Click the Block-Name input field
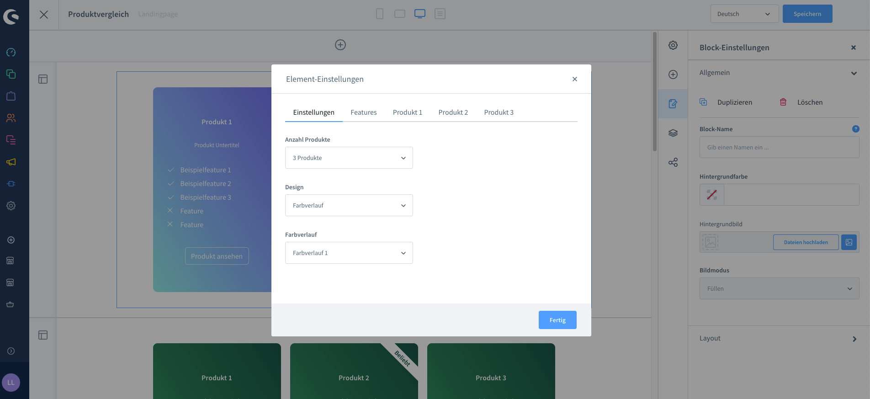Viewport: 870px width, 399px height. [x=780, y=147]
